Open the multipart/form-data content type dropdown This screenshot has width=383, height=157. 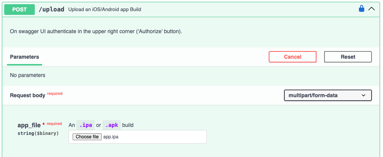point(328,95)
